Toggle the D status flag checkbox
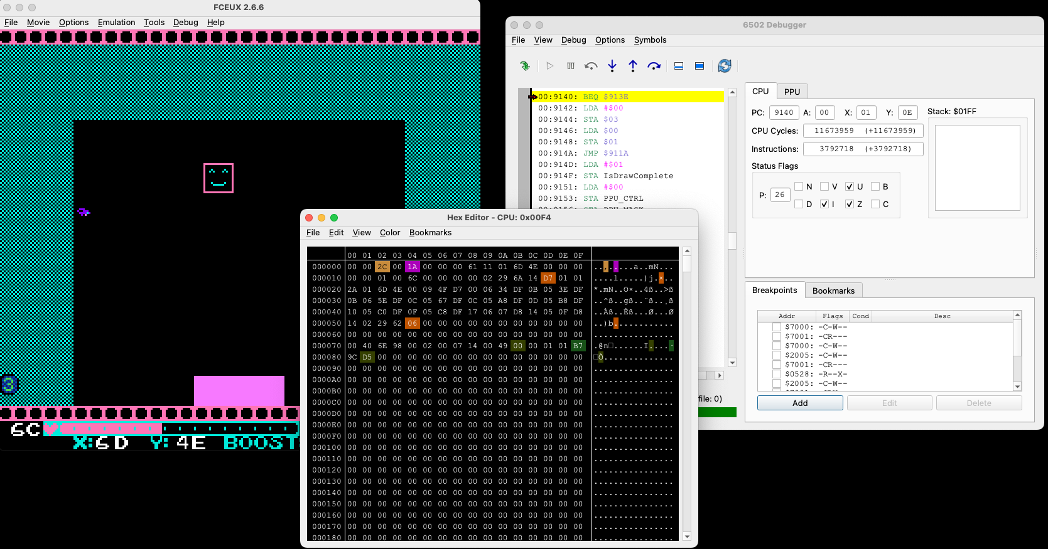The height and width of the screenshot is (549, 1048). point(799,204)
